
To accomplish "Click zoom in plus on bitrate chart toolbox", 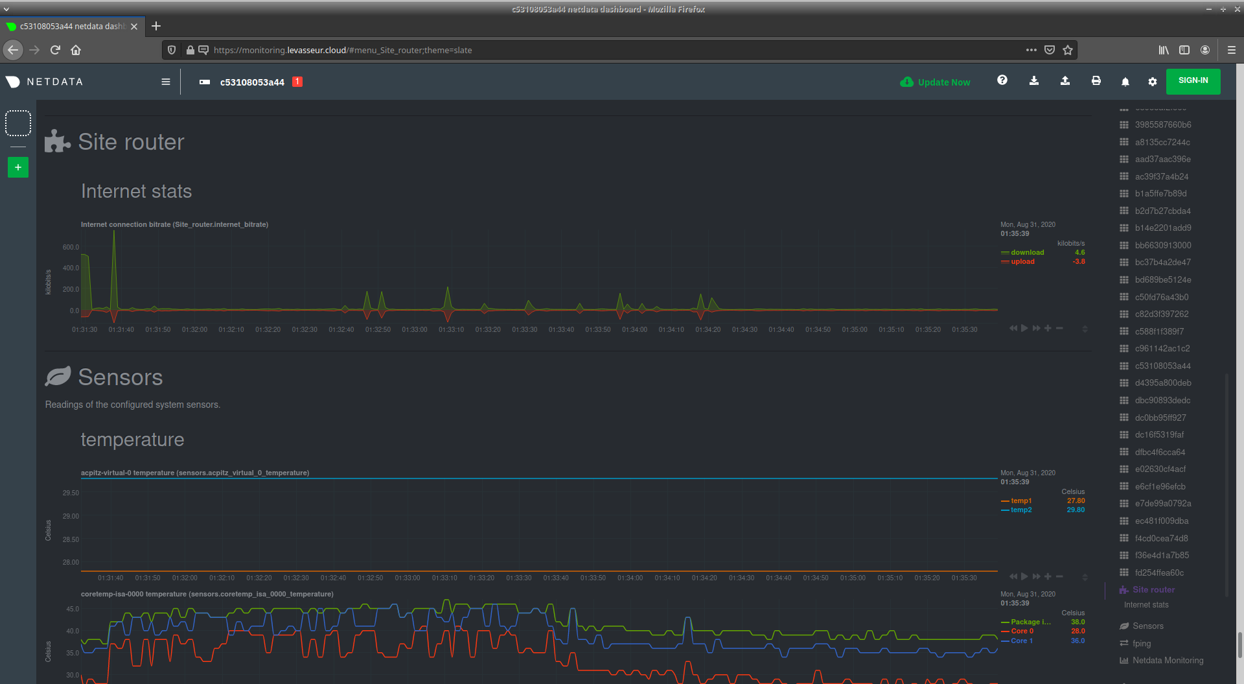I will (1048, 328).
